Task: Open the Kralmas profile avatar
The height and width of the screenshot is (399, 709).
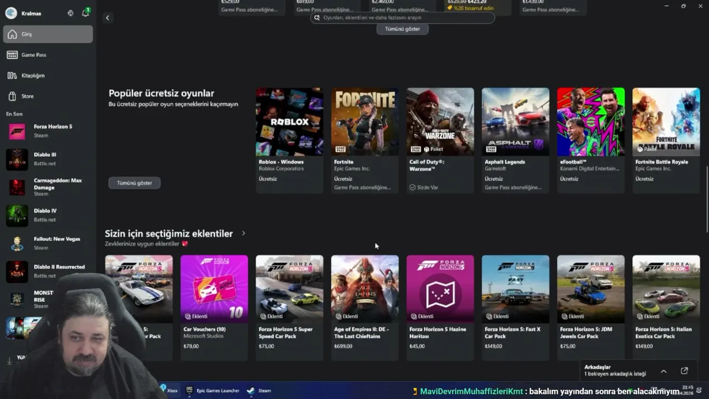Action: (x=11, y=13)
